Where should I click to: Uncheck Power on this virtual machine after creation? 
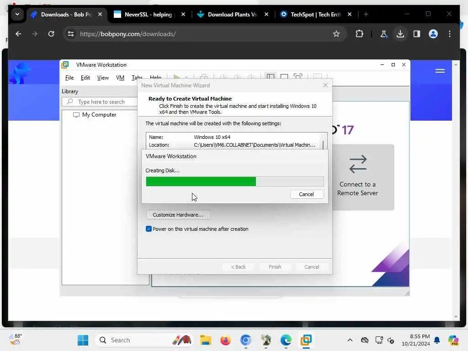pyautogui.click(x=149, y=229)
